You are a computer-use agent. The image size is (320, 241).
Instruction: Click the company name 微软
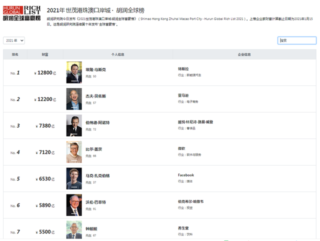(181, 148)
